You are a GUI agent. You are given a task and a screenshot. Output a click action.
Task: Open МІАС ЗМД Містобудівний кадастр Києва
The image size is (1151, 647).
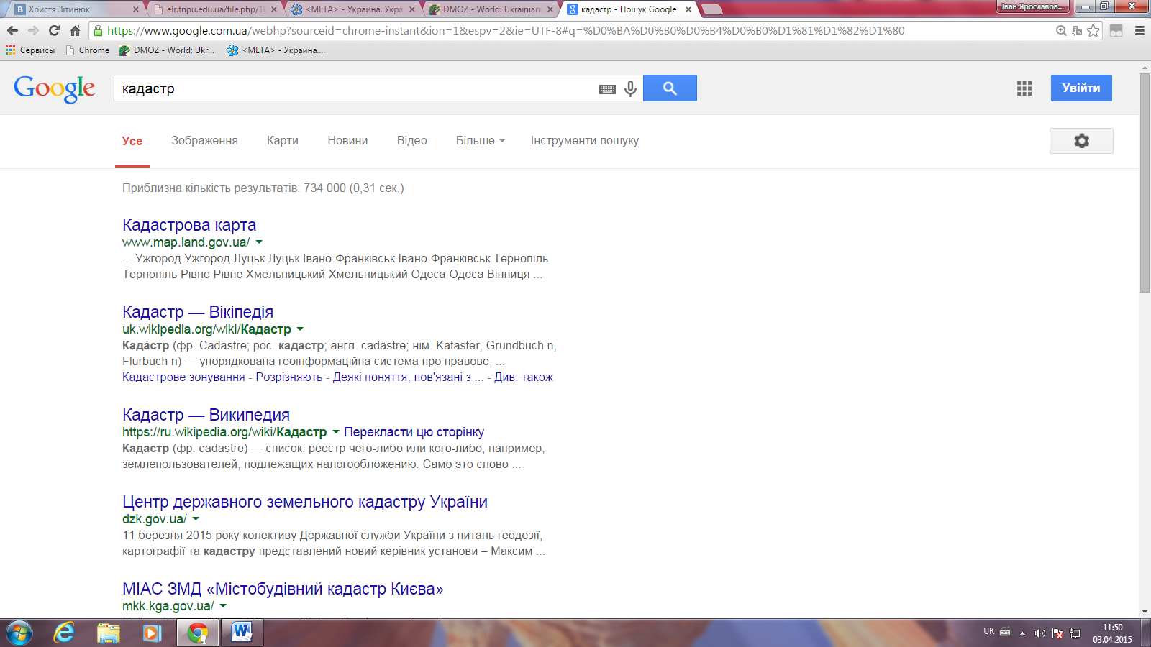pos(283,589)
